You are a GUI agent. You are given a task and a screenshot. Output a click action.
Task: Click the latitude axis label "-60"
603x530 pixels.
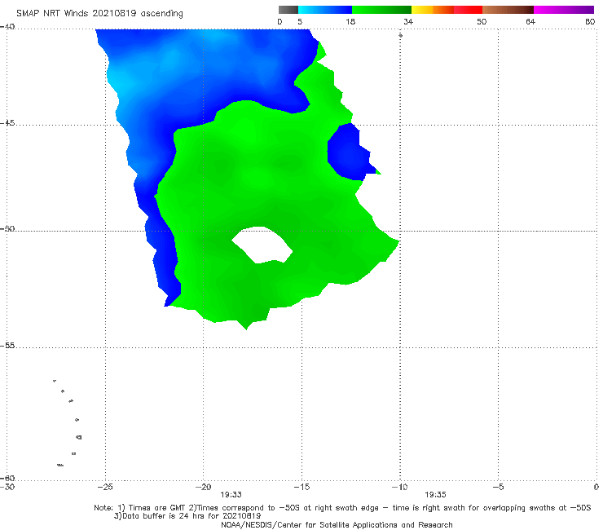[x=7, y=478]
